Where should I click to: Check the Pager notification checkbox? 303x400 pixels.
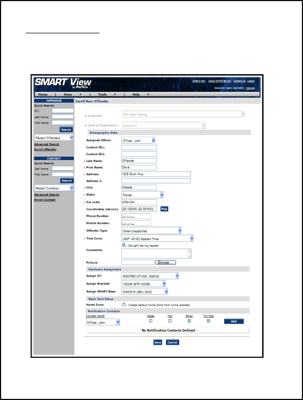point(151,321)
